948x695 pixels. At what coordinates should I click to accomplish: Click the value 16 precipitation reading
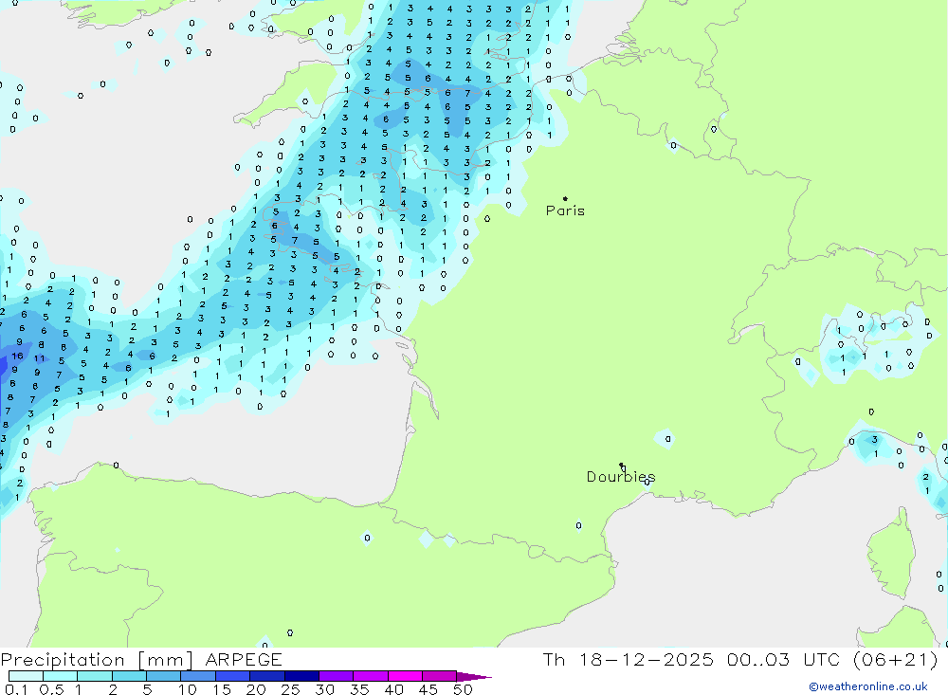(x=17, y=356)
